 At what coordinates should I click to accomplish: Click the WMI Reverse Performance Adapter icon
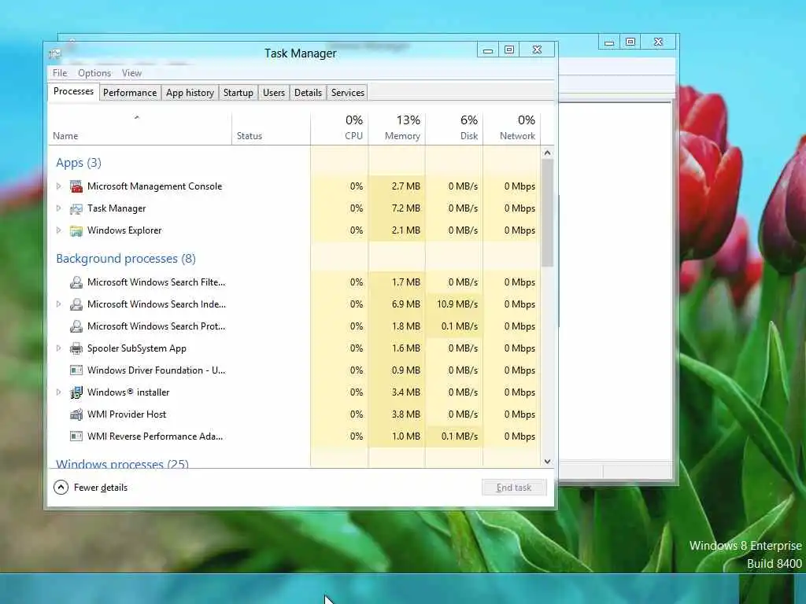point(76,436)
